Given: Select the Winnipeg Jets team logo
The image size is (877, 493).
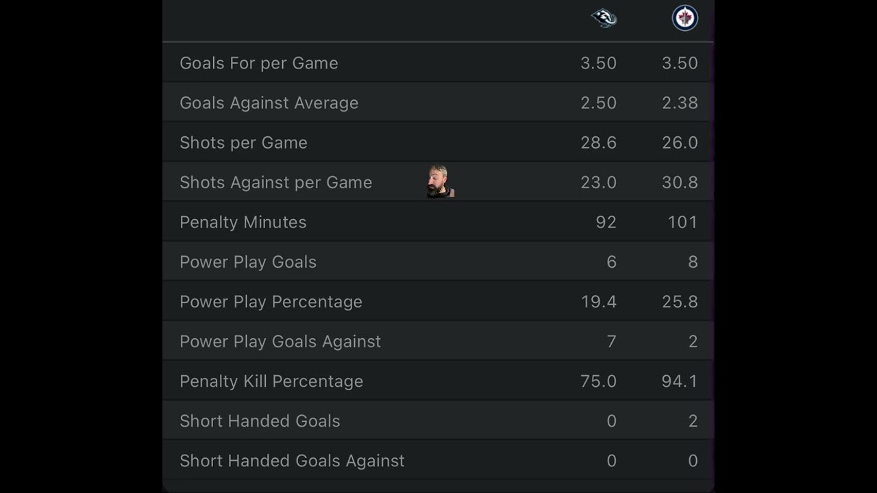Looking at the screenshot, I should point(684,18).
